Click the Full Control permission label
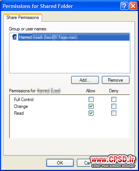This screenshot has width=139, height=171. point(24,100)
